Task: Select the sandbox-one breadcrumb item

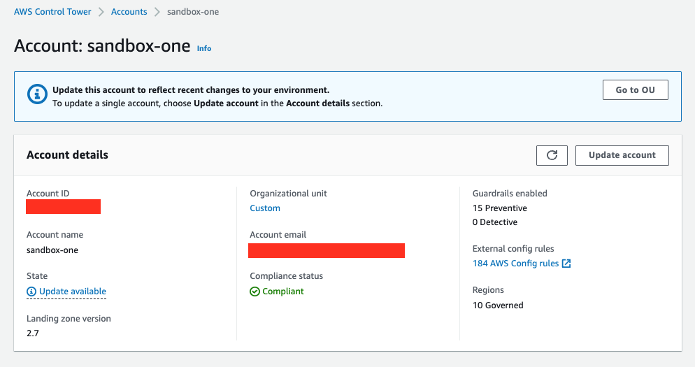Action: 193,12
